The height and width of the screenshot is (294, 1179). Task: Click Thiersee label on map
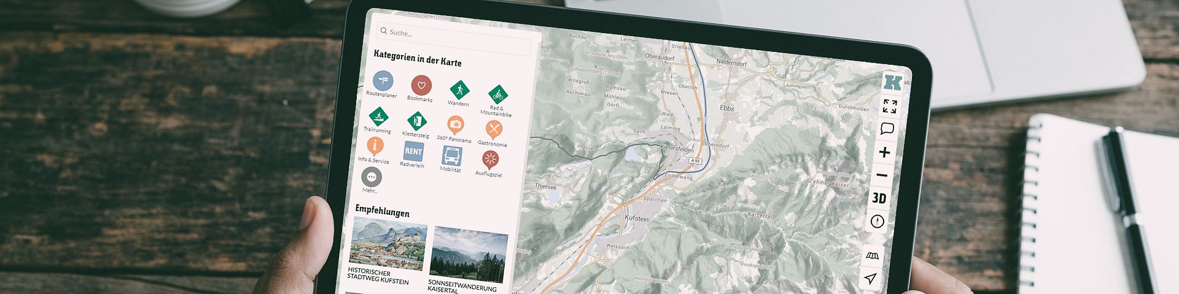click(x=545, y=186)
